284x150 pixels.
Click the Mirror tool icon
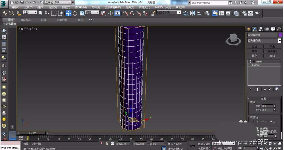pos(193,13)
